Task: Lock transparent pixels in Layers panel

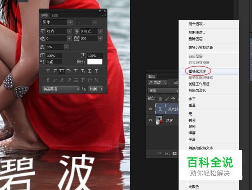Action: tap(160, 99)
